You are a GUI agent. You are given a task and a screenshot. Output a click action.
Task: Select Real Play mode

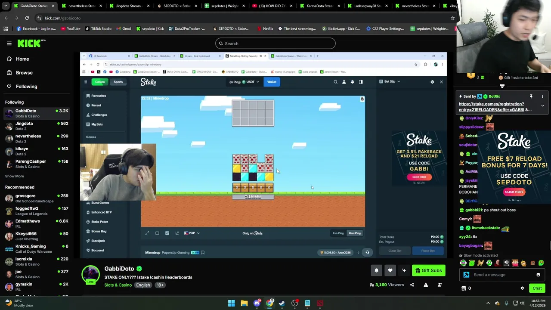point(355,233)
